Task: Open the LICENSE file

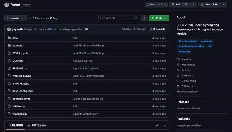Action: point(18,61)
